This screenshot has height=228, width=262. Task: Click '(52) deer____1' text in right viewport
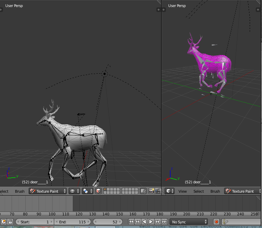tap(198, 182)
